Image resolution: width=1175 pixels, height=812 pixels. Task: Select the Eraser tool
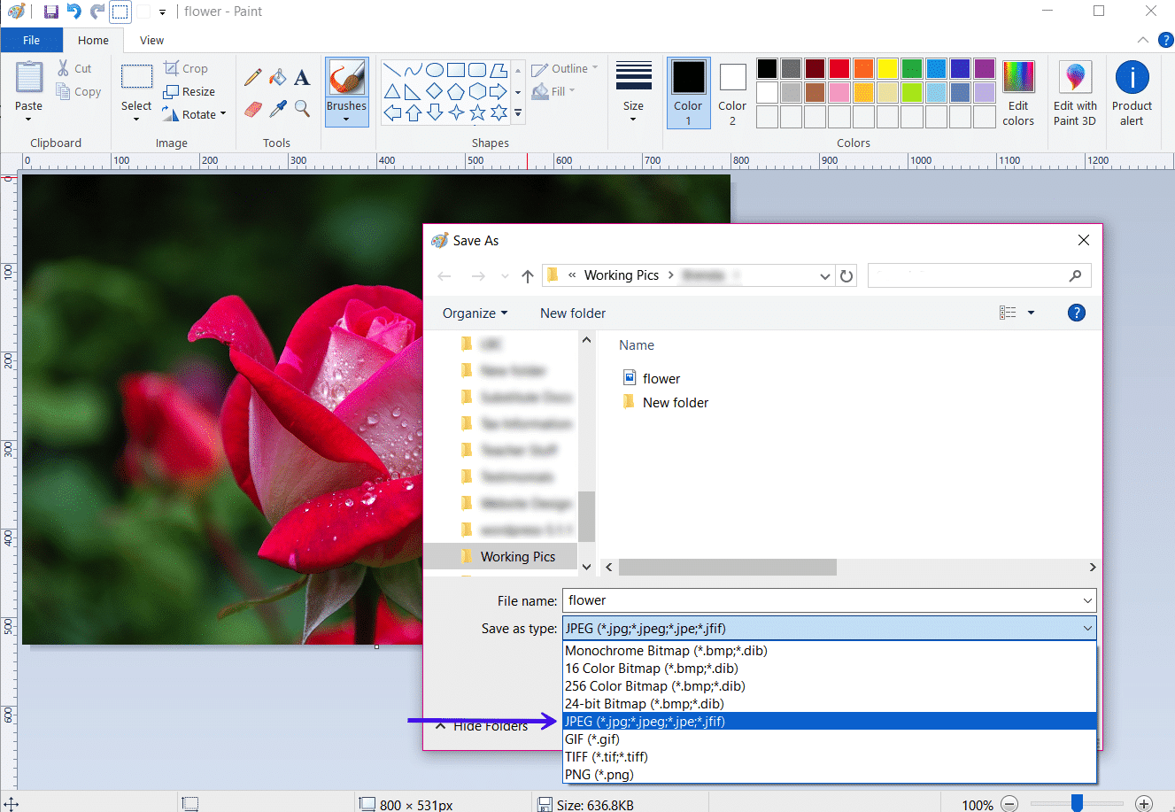coord(252,108)
